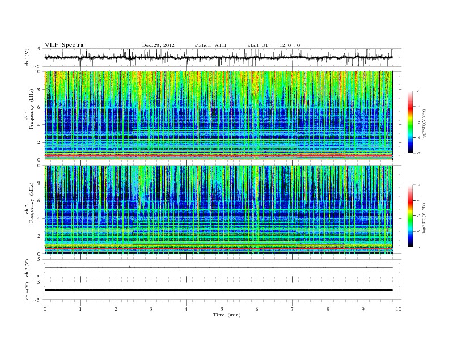Click the "ch.3(V)" axis label
This screenshot has height=347, width=449.
point(27,268)
